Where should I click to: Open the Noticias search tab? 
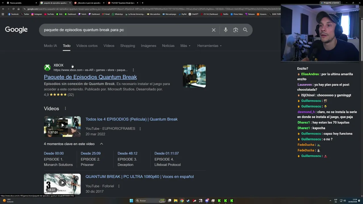[x=168, y=46]
